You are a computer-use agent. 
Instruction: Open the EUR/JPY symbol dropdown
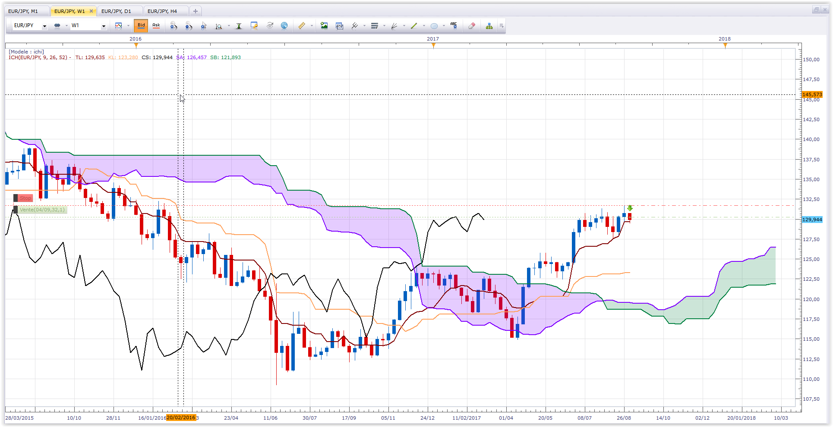(30, 26)
